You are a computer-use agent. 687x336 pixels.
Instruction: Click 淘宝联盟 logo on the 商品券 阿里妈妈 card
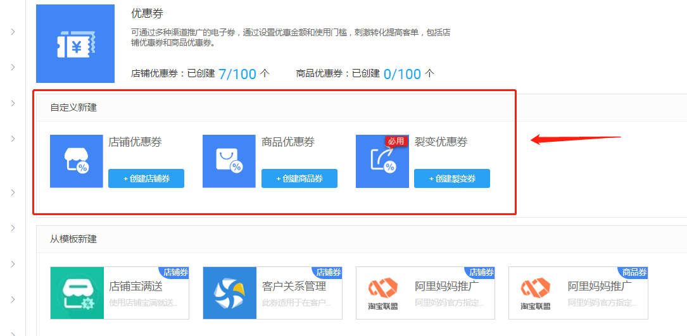tap(535, 293)
